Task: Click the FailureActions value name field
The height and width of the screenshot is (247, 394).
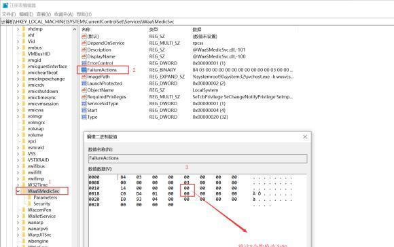Action: (x=198, y=158)
